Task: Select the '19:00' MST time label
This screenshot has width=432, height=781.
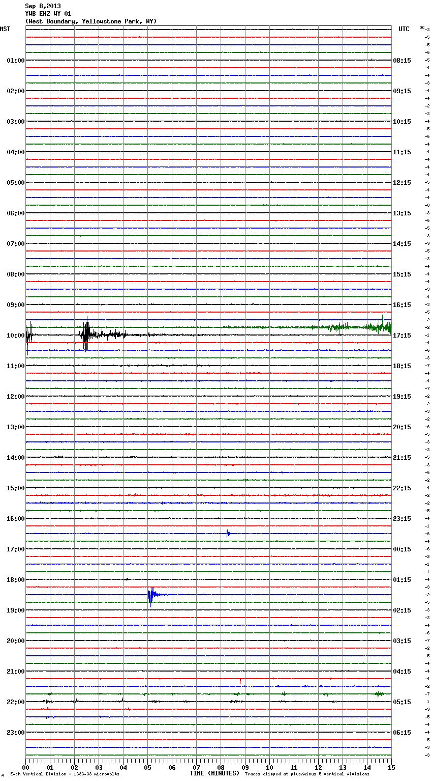Action: (x=15, y=610)
